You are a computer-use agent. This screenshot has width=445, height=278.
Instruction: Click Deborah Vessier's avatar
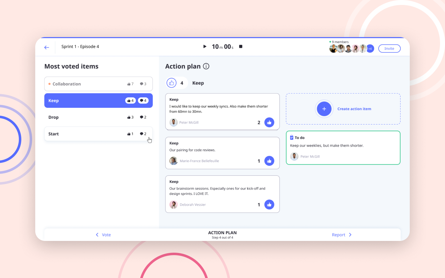[x=173, y=204]
